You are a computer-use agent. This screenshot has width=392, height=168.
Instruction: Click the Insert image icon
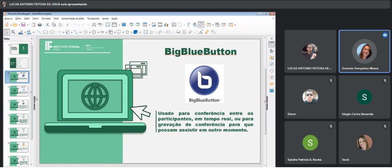(154, 25)
